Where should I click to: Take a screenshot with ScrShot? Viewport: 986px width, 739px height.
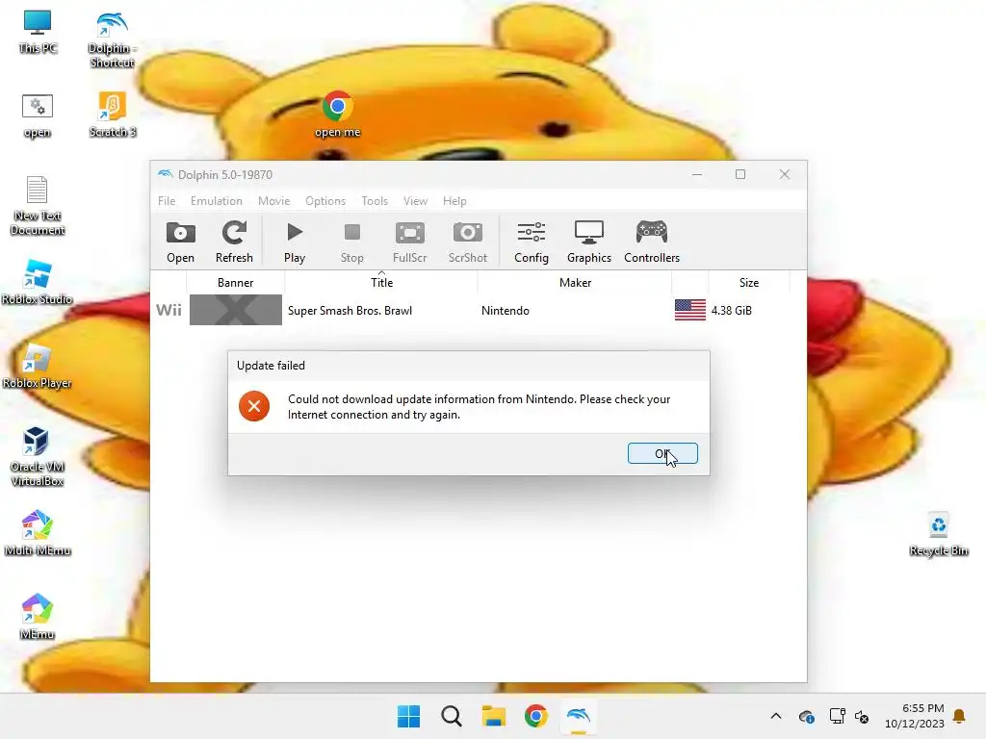point(468,242)
